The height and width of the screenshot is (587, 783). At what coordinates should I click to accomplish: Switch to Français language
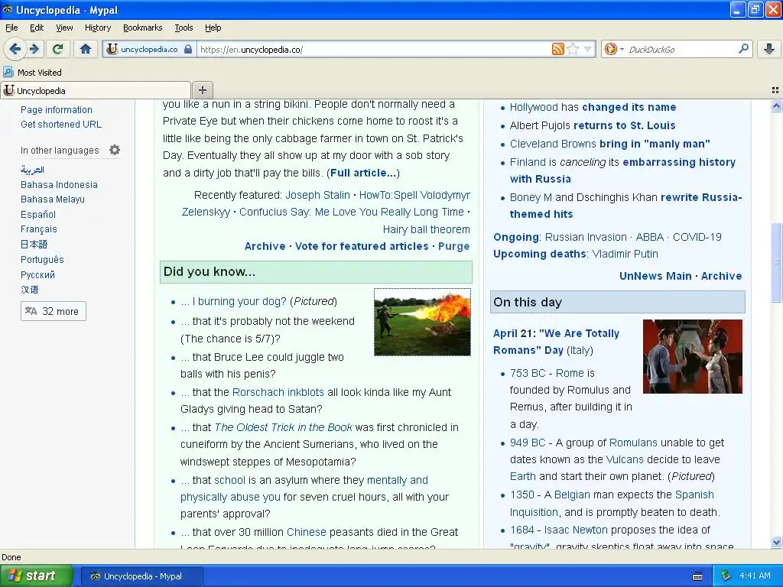tap(38, 229)
